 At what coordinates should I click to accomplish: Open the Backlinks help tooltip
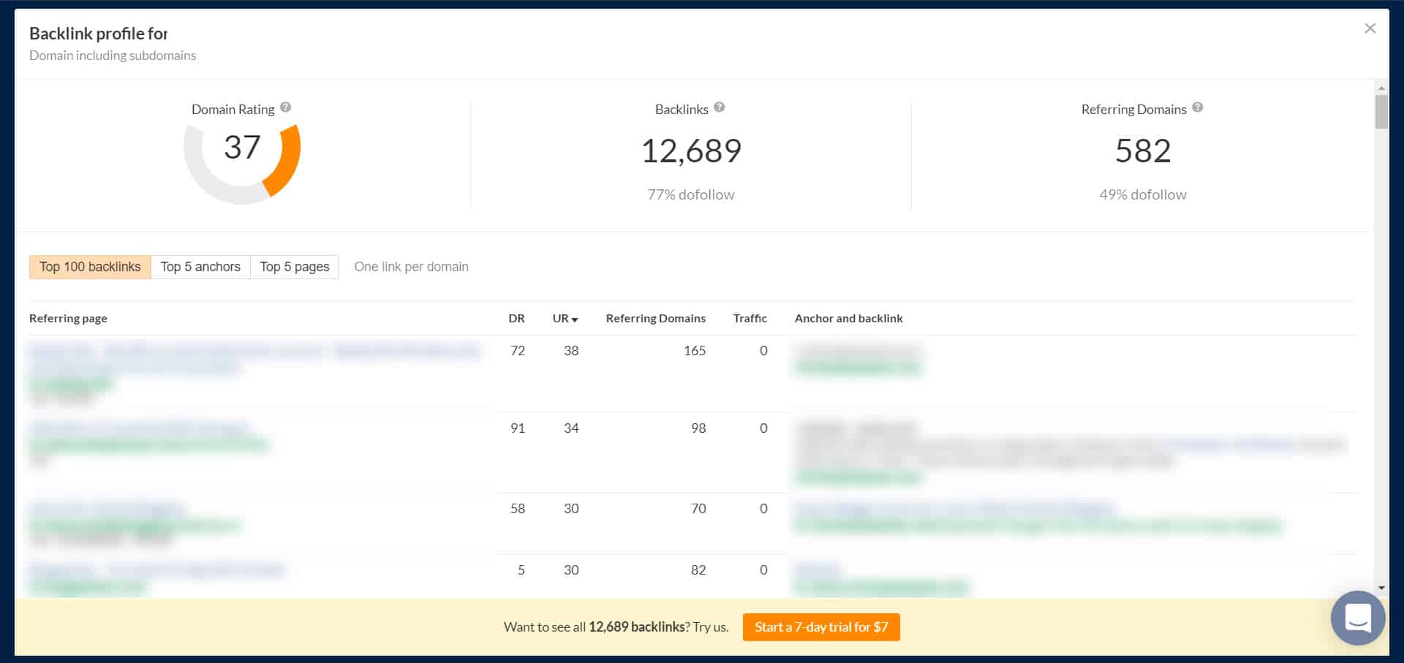click(718, 107)
